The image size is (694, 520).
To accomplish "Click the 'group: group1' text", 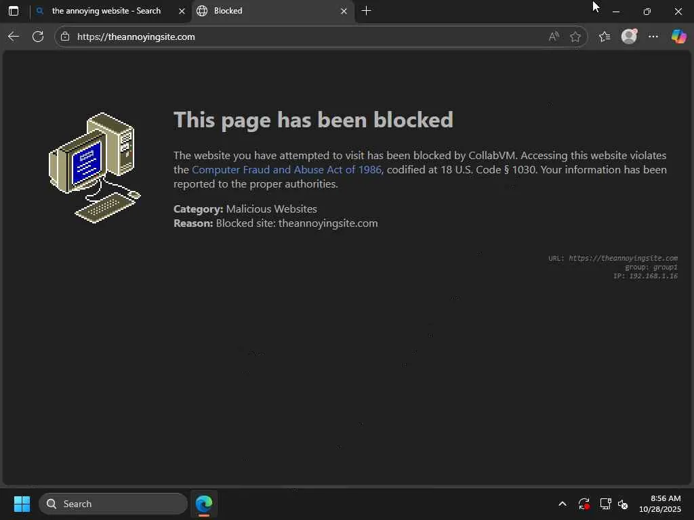I will pos(651,267).
